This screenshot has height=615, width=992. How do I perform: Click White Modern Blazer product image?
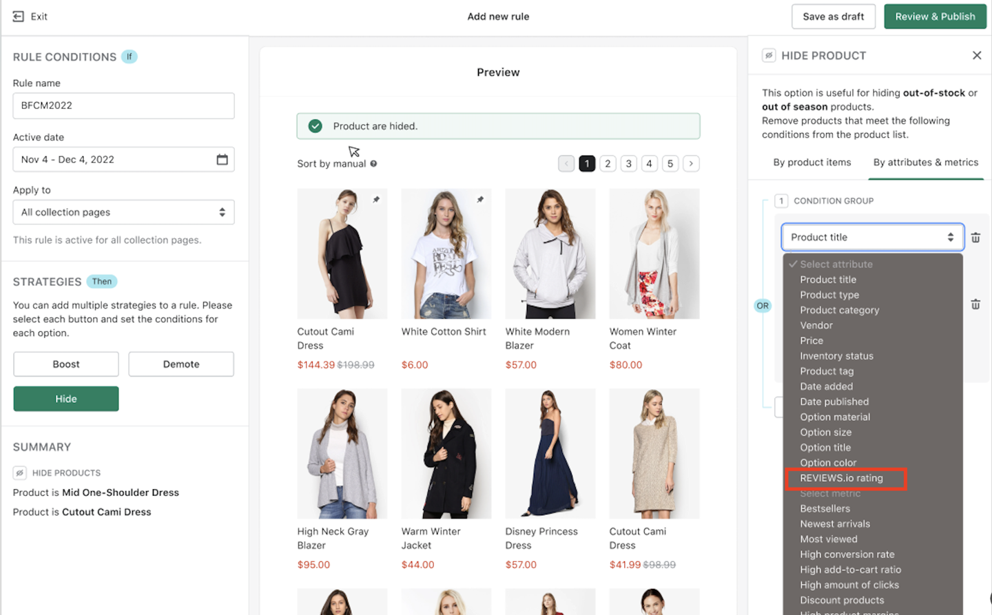coord(550,253)
